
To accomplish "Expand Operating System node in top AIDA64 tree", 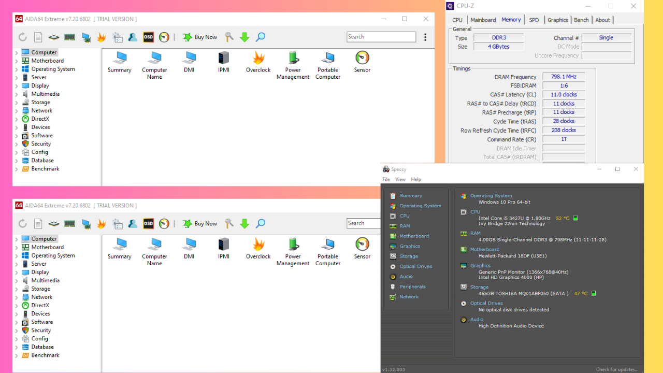I will click(x=17, y=69).
